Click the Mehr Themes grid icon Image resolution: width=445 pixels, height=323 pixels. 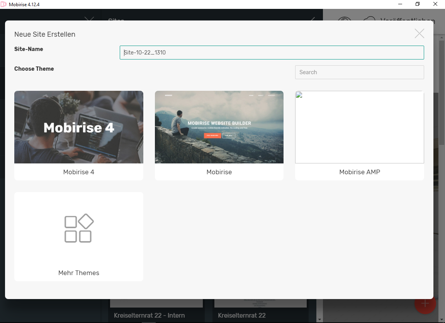click(79, 228)
